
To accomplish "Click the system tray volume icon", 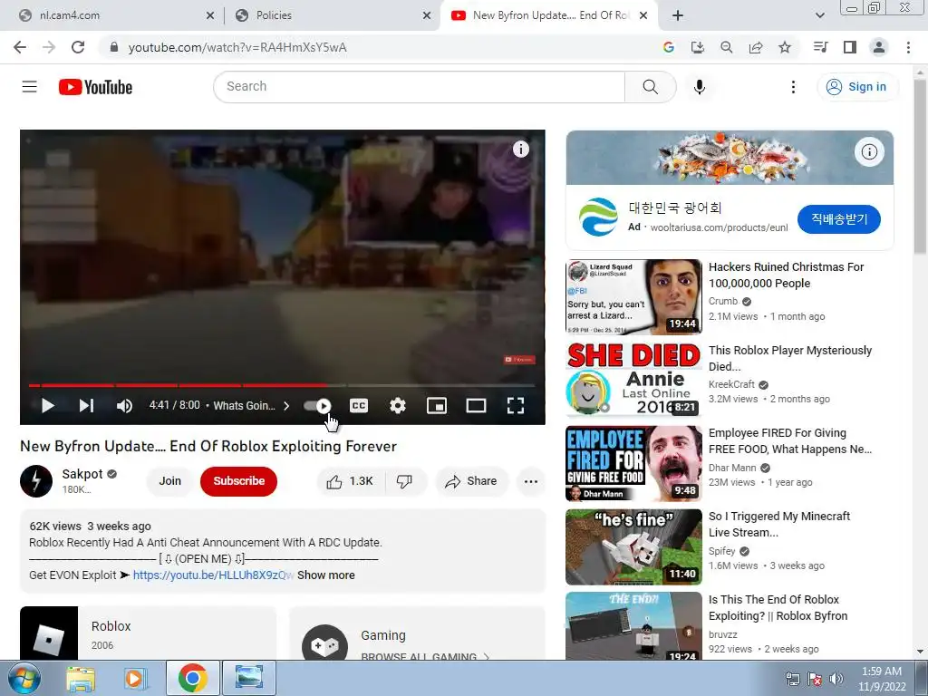I will click(x=836, y=679).
